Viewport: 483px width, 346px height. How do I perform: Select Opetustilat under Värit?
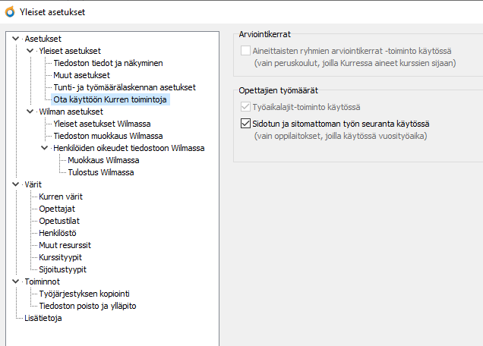click(60, 221)
